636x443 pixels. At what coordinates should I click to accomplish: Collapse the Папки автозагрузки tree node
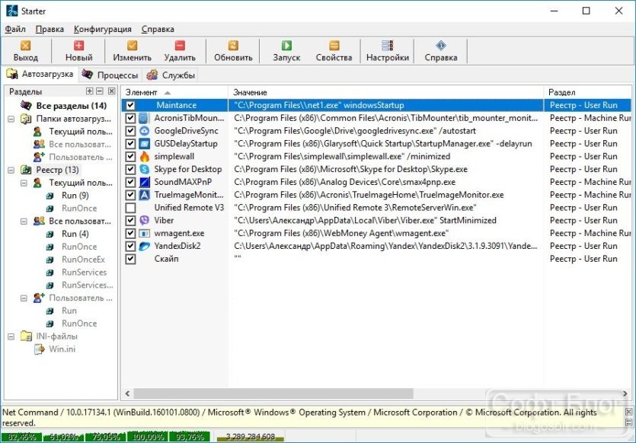(x=11, y=119)
